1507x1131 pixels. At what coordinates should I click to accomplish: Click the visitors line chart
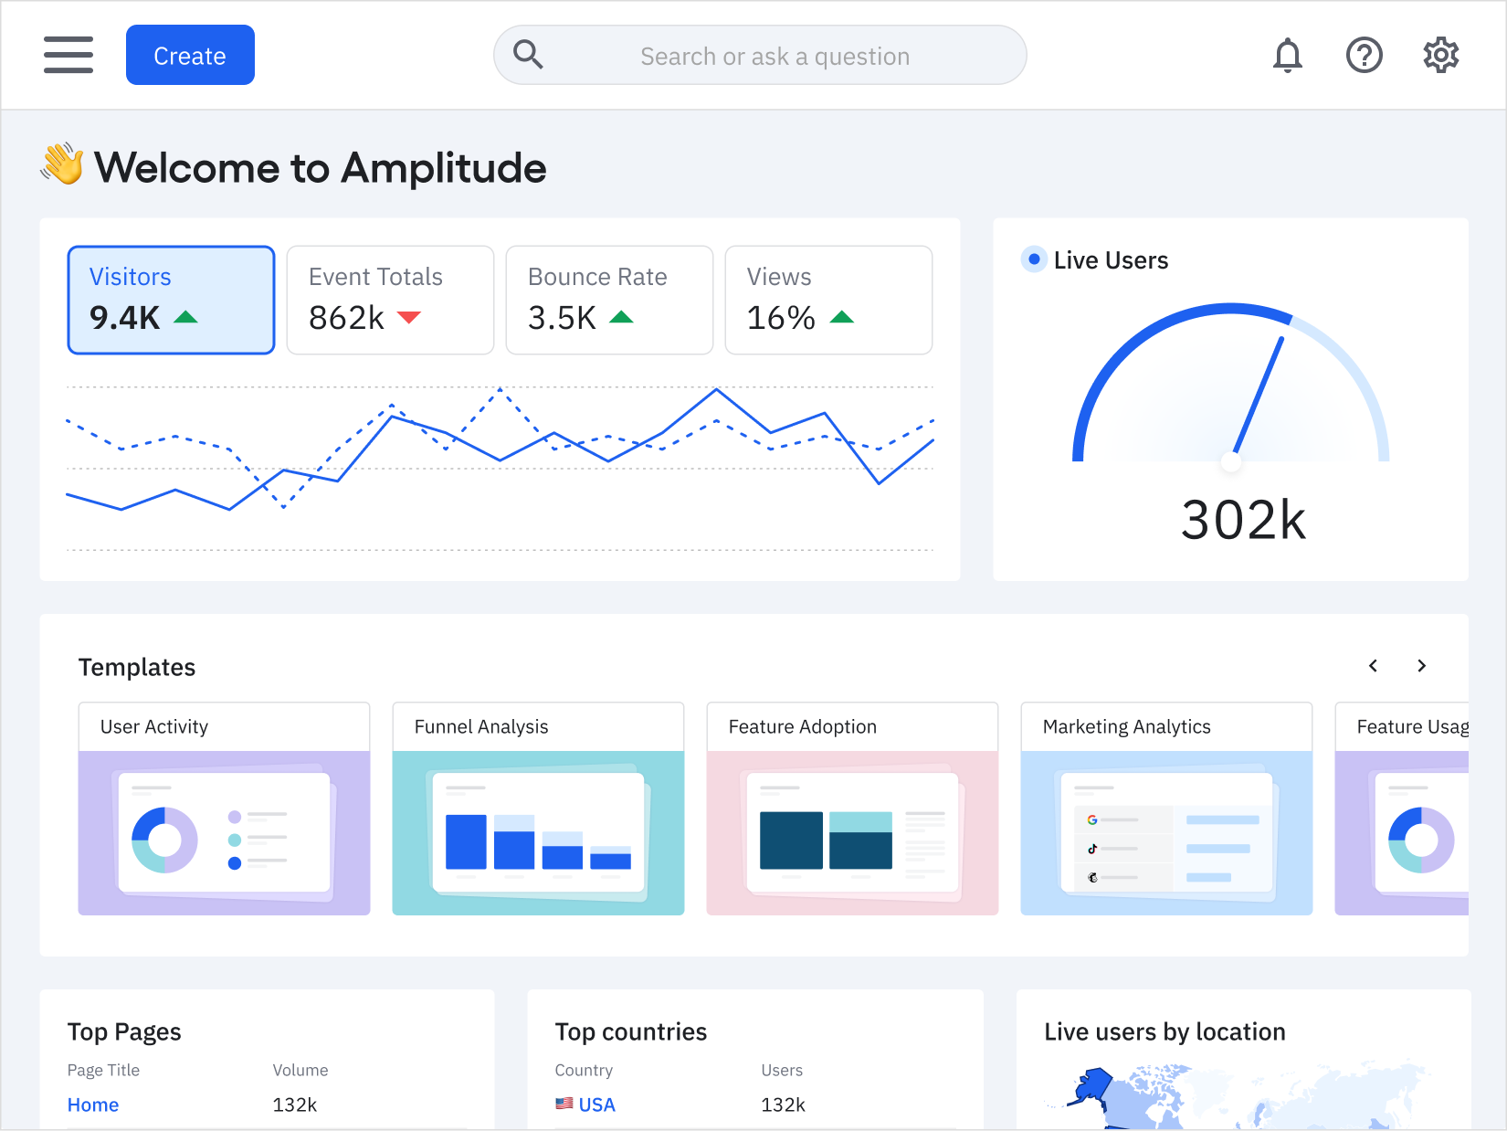click(x=500, y=468)
